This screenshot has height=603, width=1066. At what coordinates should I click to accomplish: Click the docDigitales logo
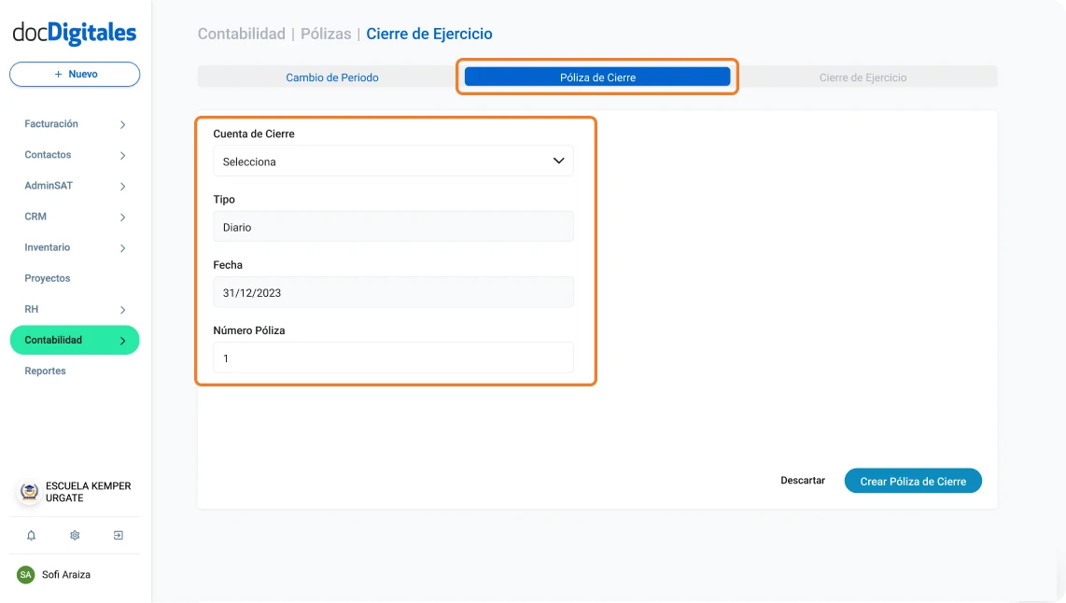pyautogui.click(x=75, y=34)
